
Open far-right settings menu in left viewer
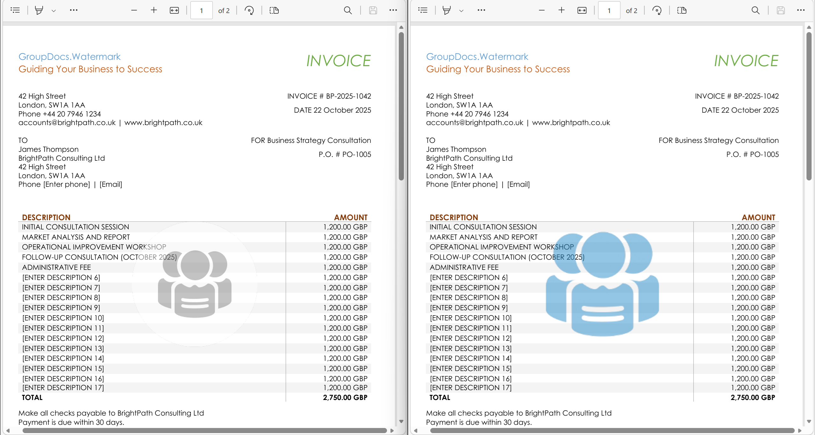393,10
